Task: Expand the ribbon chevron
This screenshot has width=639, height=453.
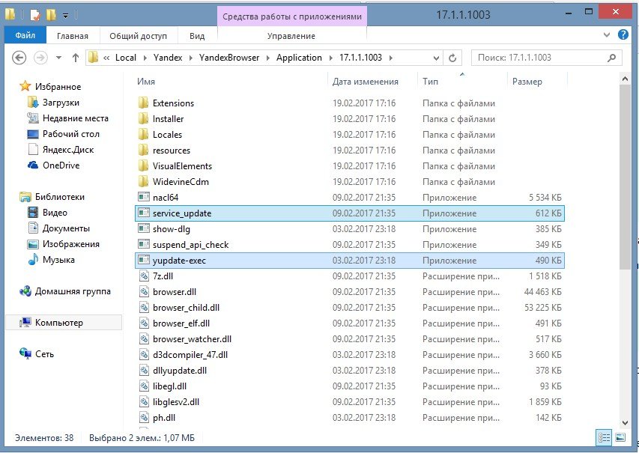Action: (x=606, y=35)
